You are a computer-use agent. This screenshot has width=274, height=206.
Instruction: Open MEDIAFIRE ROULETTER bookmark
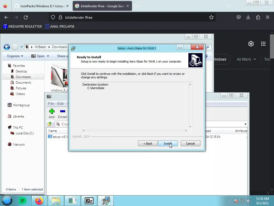[22, 27]
